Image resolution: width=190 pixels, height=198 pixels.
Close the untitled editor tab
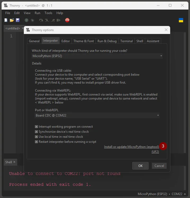click(x=23, y=28)
